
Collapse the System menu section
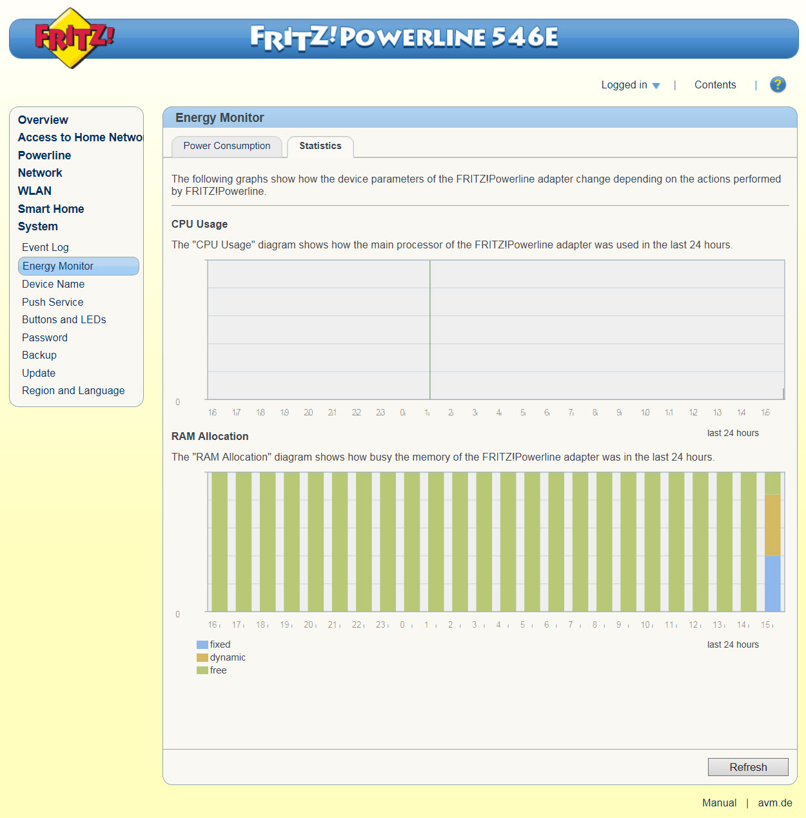(38, 226)
